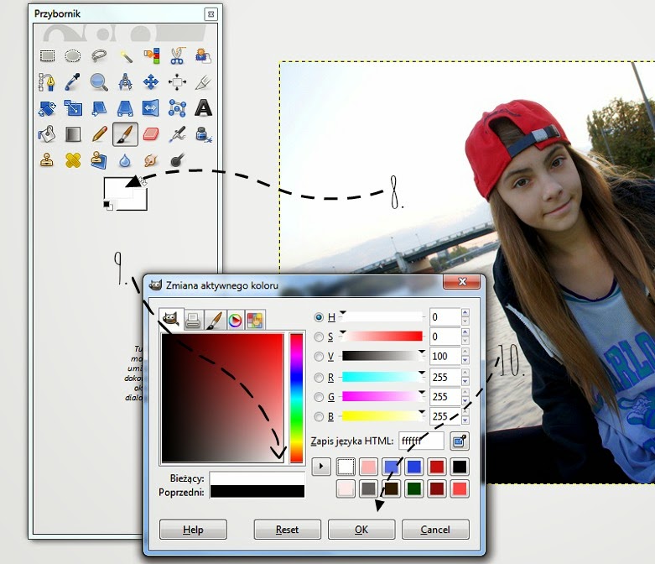Viewport: 655px width, 564px height.
Task: Select the Scissors Select tool
Action: 177,55
